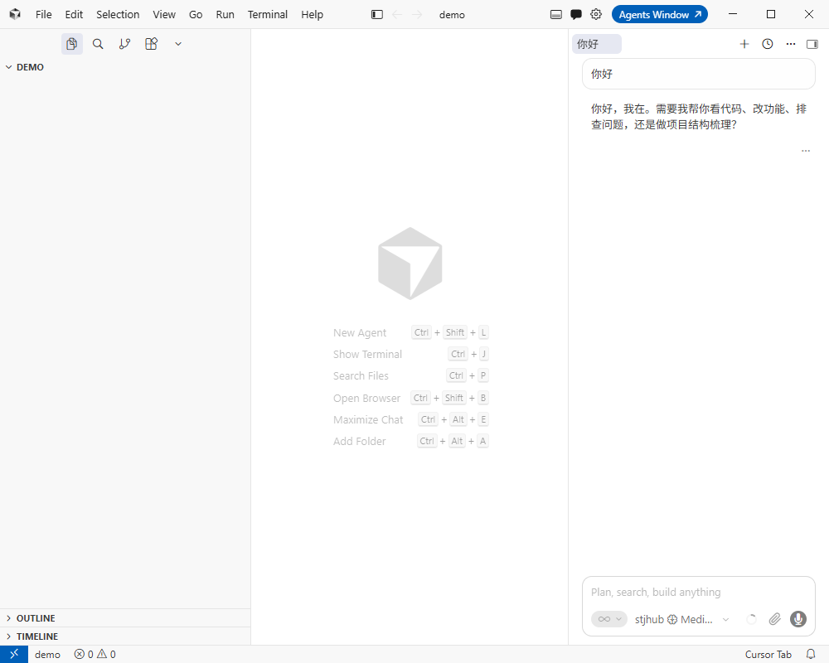Open the Edit menu

point(74,14)
